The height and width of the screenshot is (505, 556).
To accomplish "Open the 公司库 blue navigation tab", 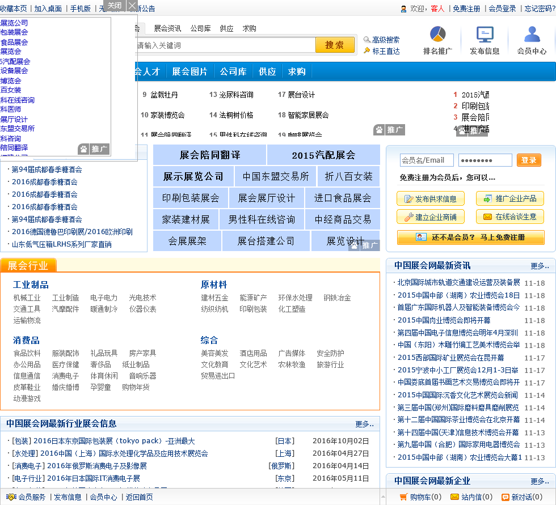I will pyautogui.click(x=233, y=71).
